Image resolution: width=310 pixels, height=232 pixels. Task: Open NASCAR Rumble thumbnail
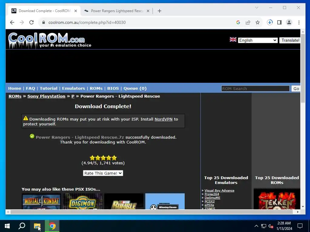(124, 201)
